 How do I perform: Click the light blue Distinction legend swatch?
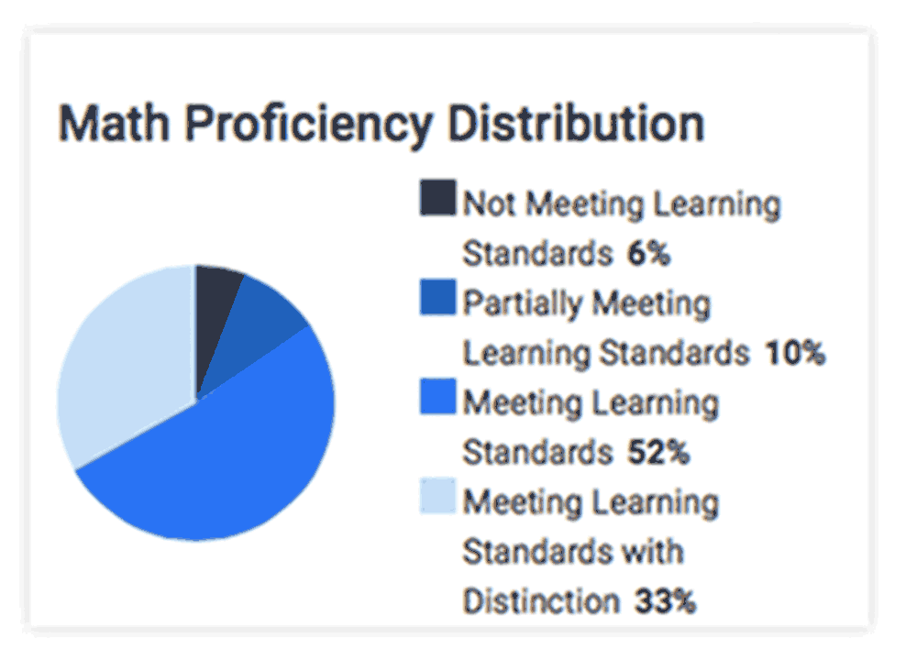tap(437, 496)
